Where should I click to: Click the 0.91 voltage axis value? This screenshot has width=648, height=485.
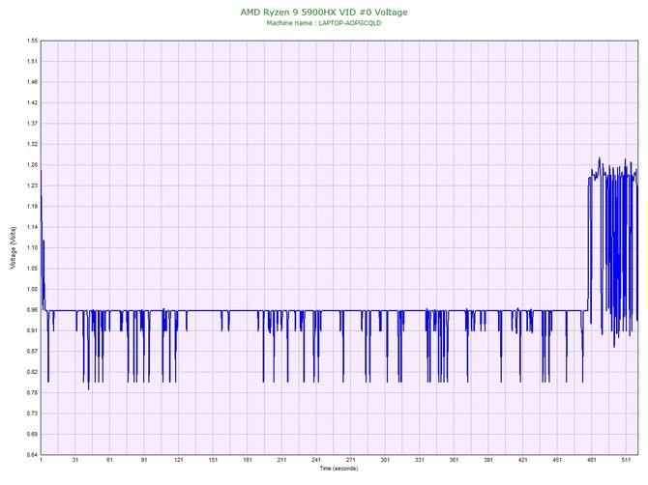point(32,330)
